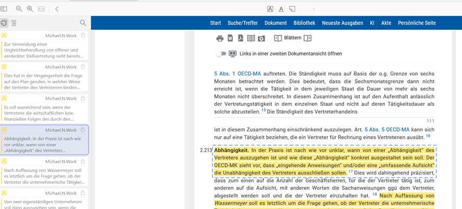Open footnote 18 reference
This screenshot has height=209, width=462.
[x=375, y=194]
